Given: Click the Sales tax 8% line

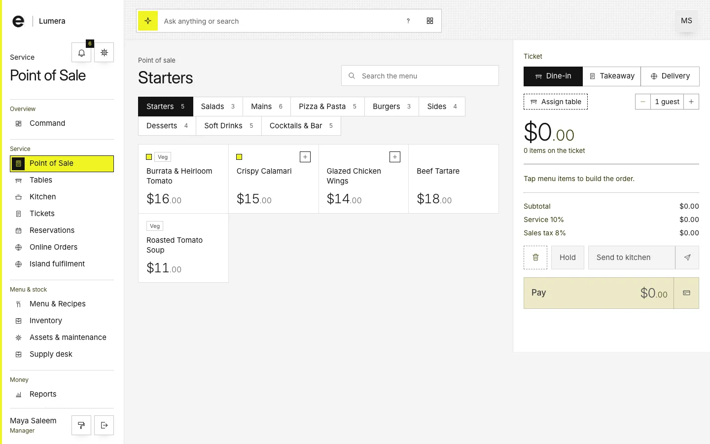Looking at the screenshot, I should click(x=611, y=233).
